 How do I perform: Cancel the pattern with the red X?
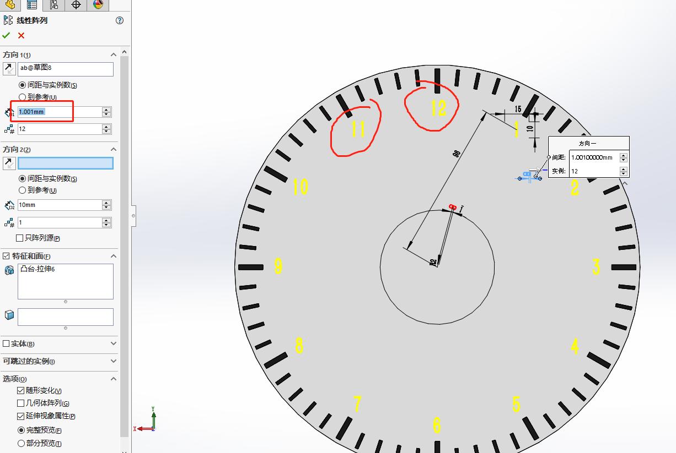click(x=20, y=35)
